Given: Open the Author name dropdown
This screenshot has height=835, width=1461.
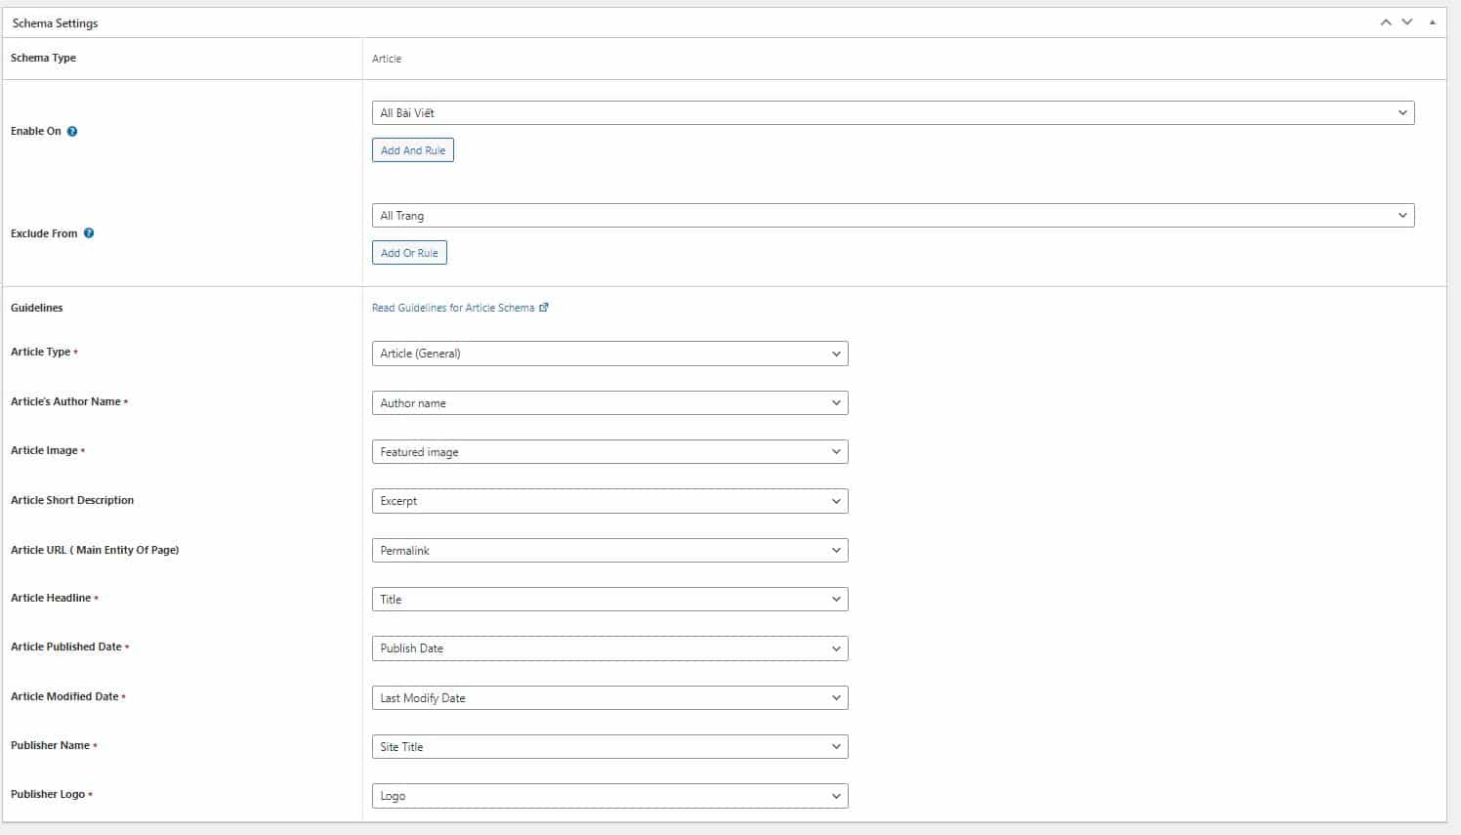Looking at the screenshot, I should [x=610, y=403].
